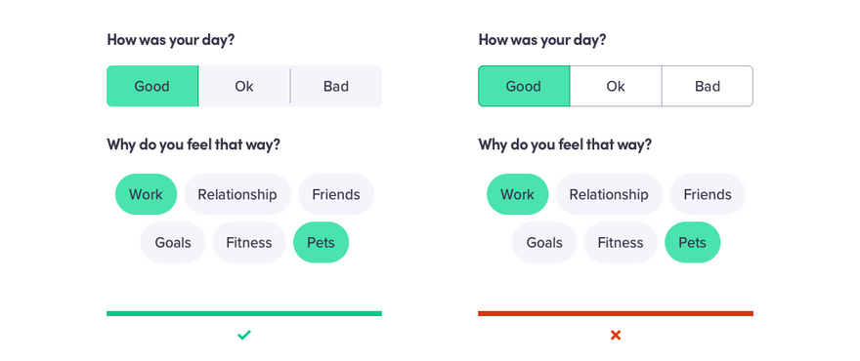Choose Ok in the left segmented control
Screen dimensions: 860x361
coord(244,86)
